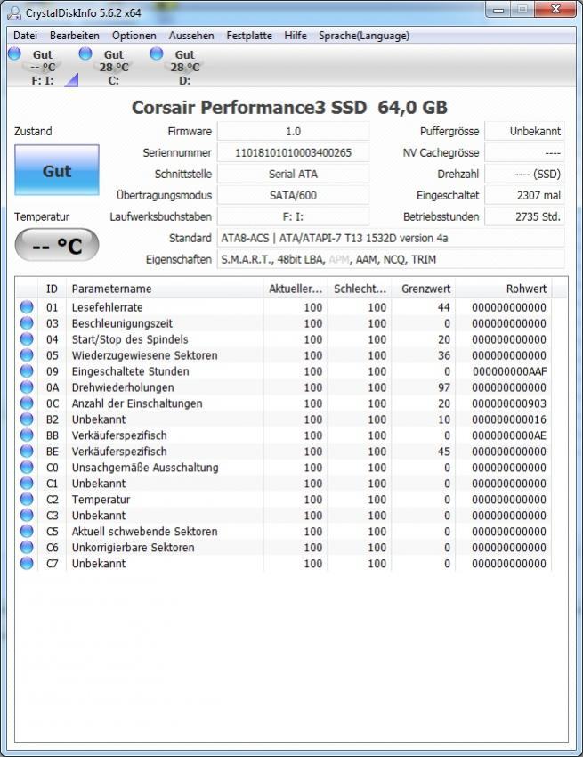Click raw value 000000000903
Image resolution: width=583 pixels, height=757 pixels.
[x=509, y=403]
